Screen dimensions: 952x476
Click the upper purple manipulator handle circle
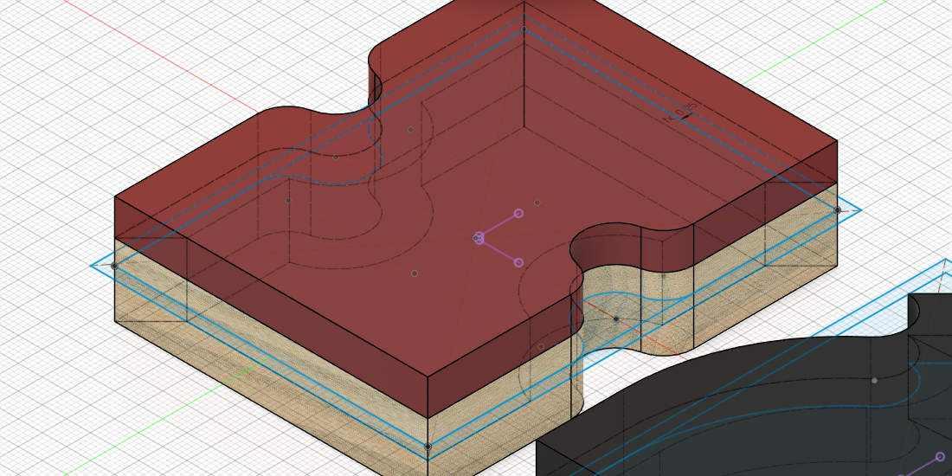(518, 213)
